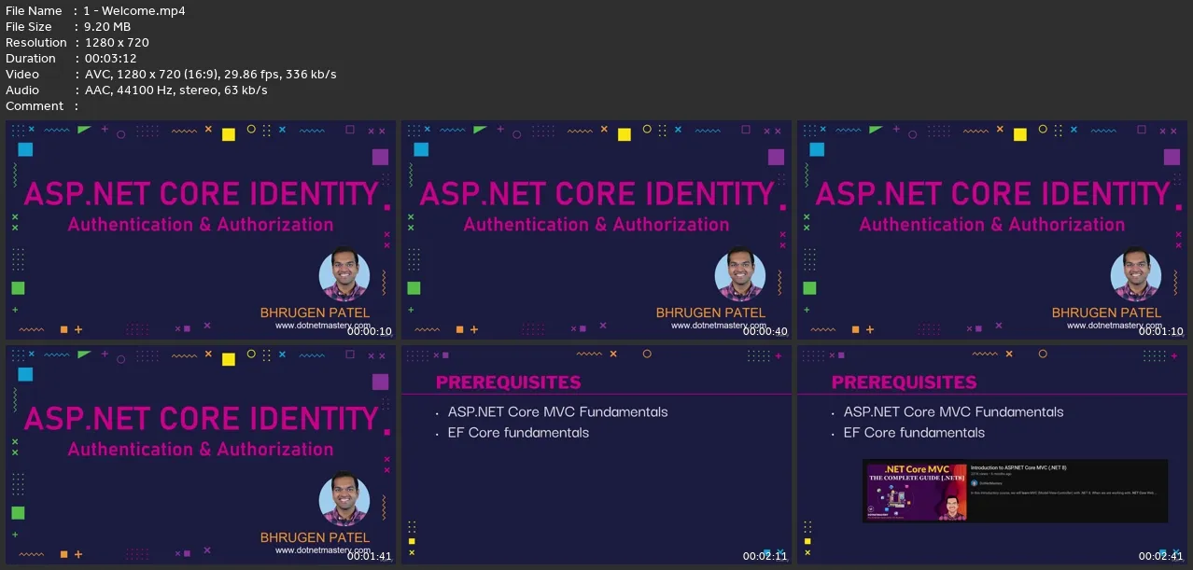Screen dimensions: 1193x570
Task: Click presenter portrait in the 00:00:10 frame
Action: (x=344, y=274)
